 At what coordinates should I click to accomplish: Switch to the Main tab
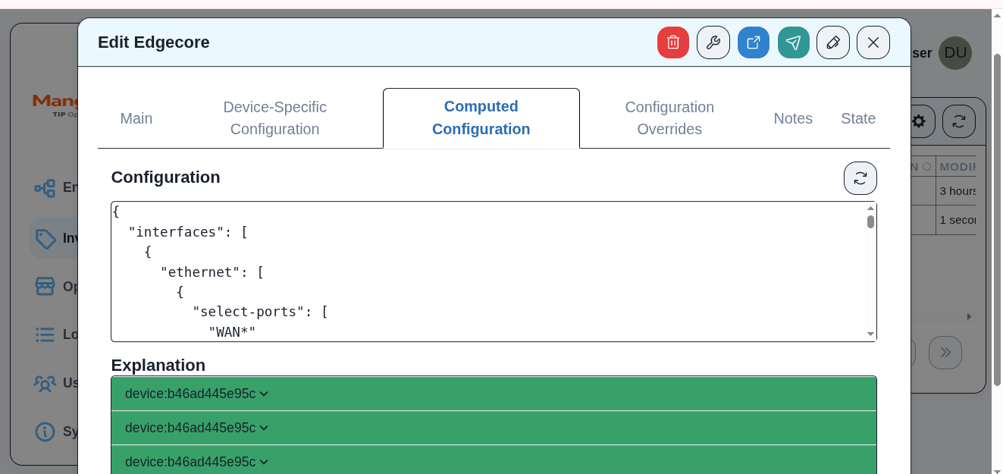click(x=136, y=118)
